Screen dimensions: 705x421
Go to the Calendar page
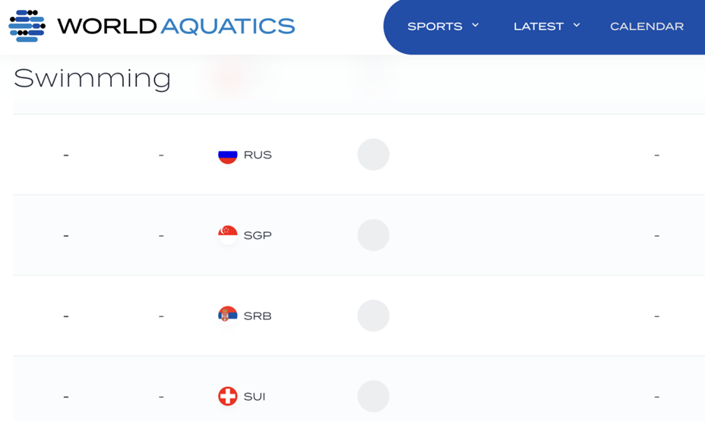click(647, 27)
